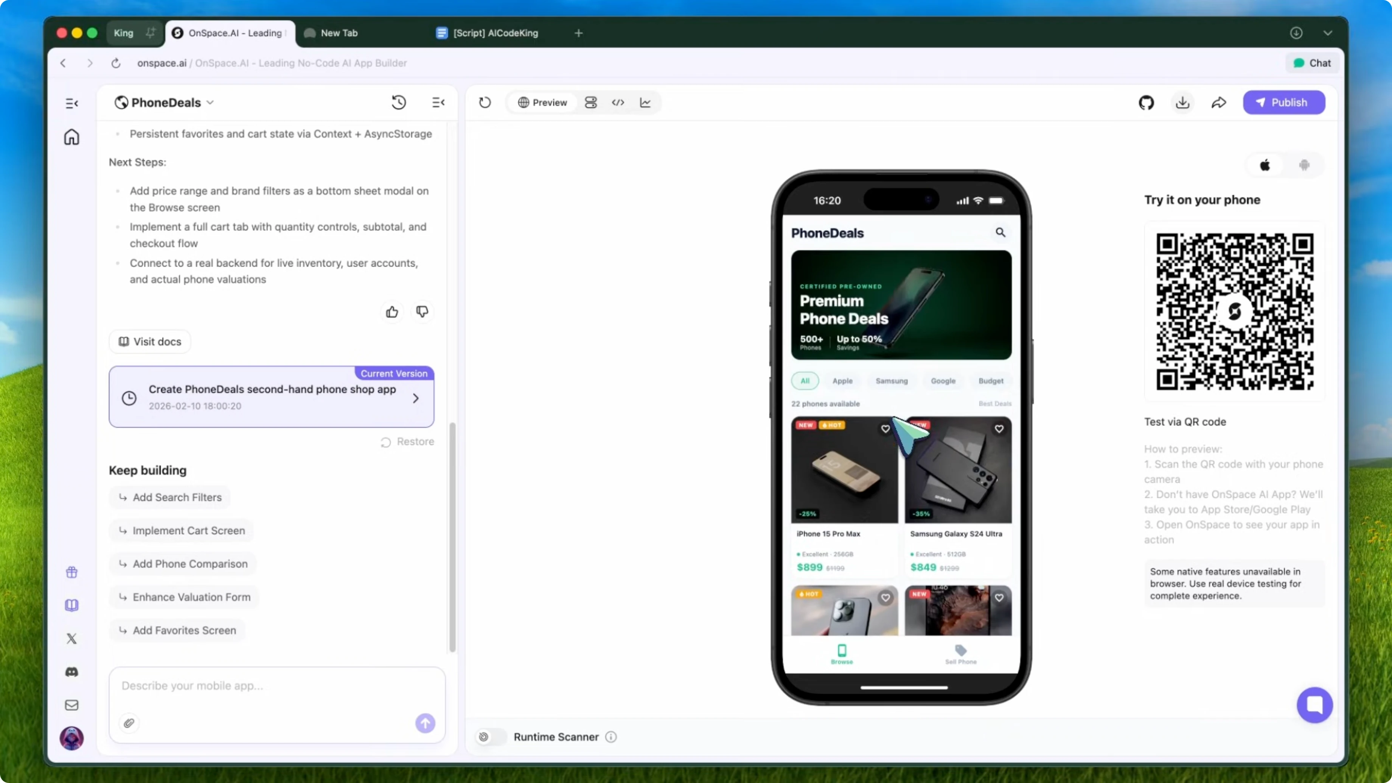Publish the app
Viewport: 1392px width, 783px height.
click(x=1285, y=102)
